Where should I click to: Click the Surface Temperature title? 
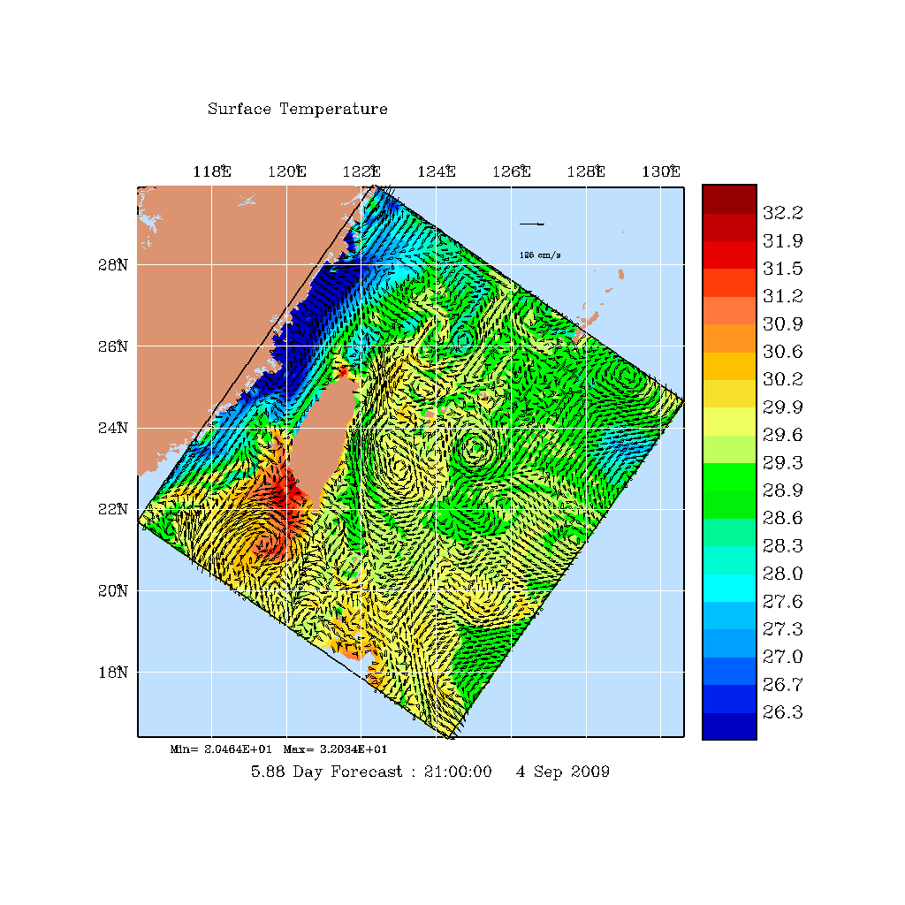pyautogui.click(x=297, y=110)
